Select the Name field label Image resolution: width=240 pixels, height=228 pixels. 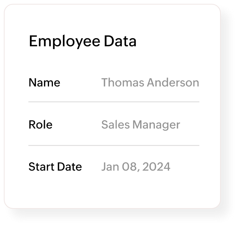(44, 83)
